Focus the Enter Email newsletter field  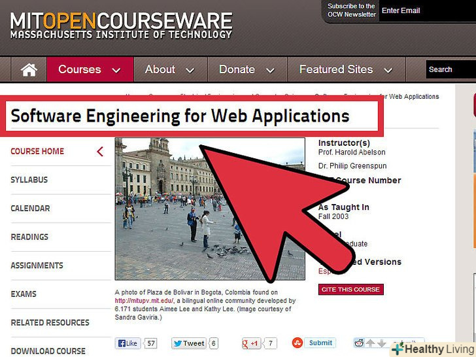pyautogui.click(x=428, y=11)
